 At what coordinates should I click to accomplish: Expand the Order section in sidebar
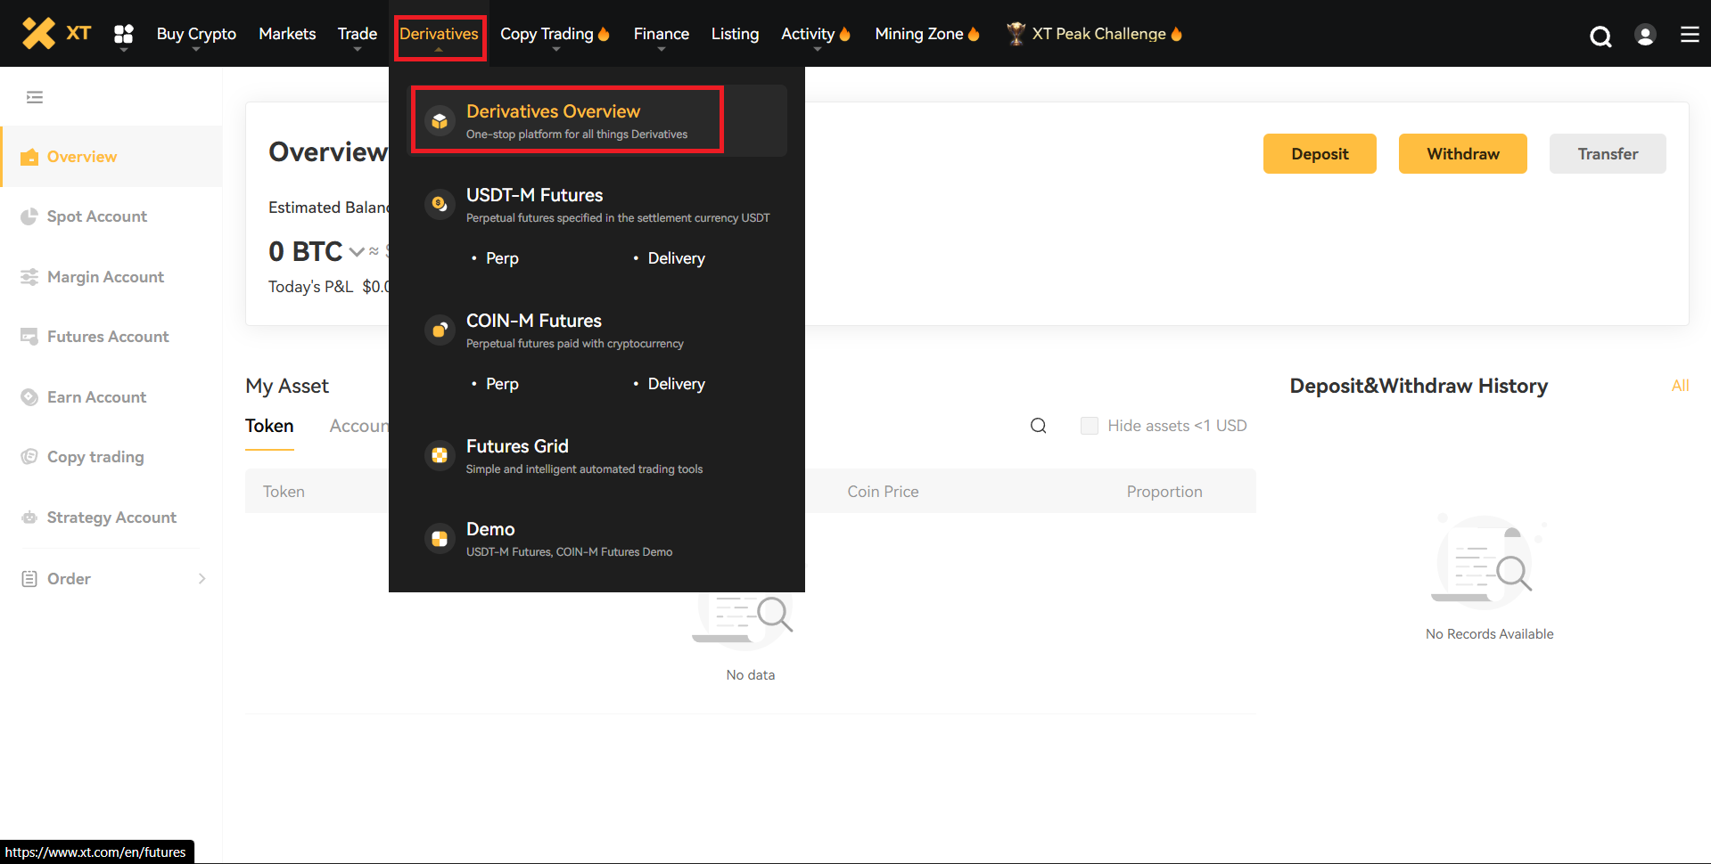(x=202, y=579)
